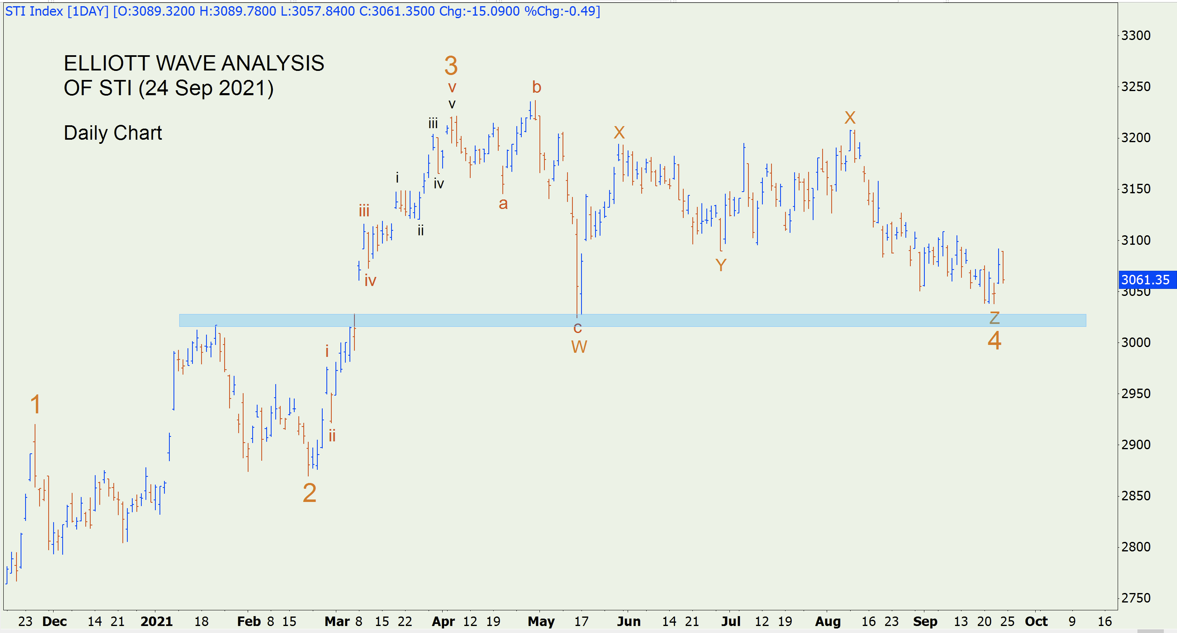1177x633 pixels.
Task: Click the 'Jul' date axis label
Action: [731, 621]
